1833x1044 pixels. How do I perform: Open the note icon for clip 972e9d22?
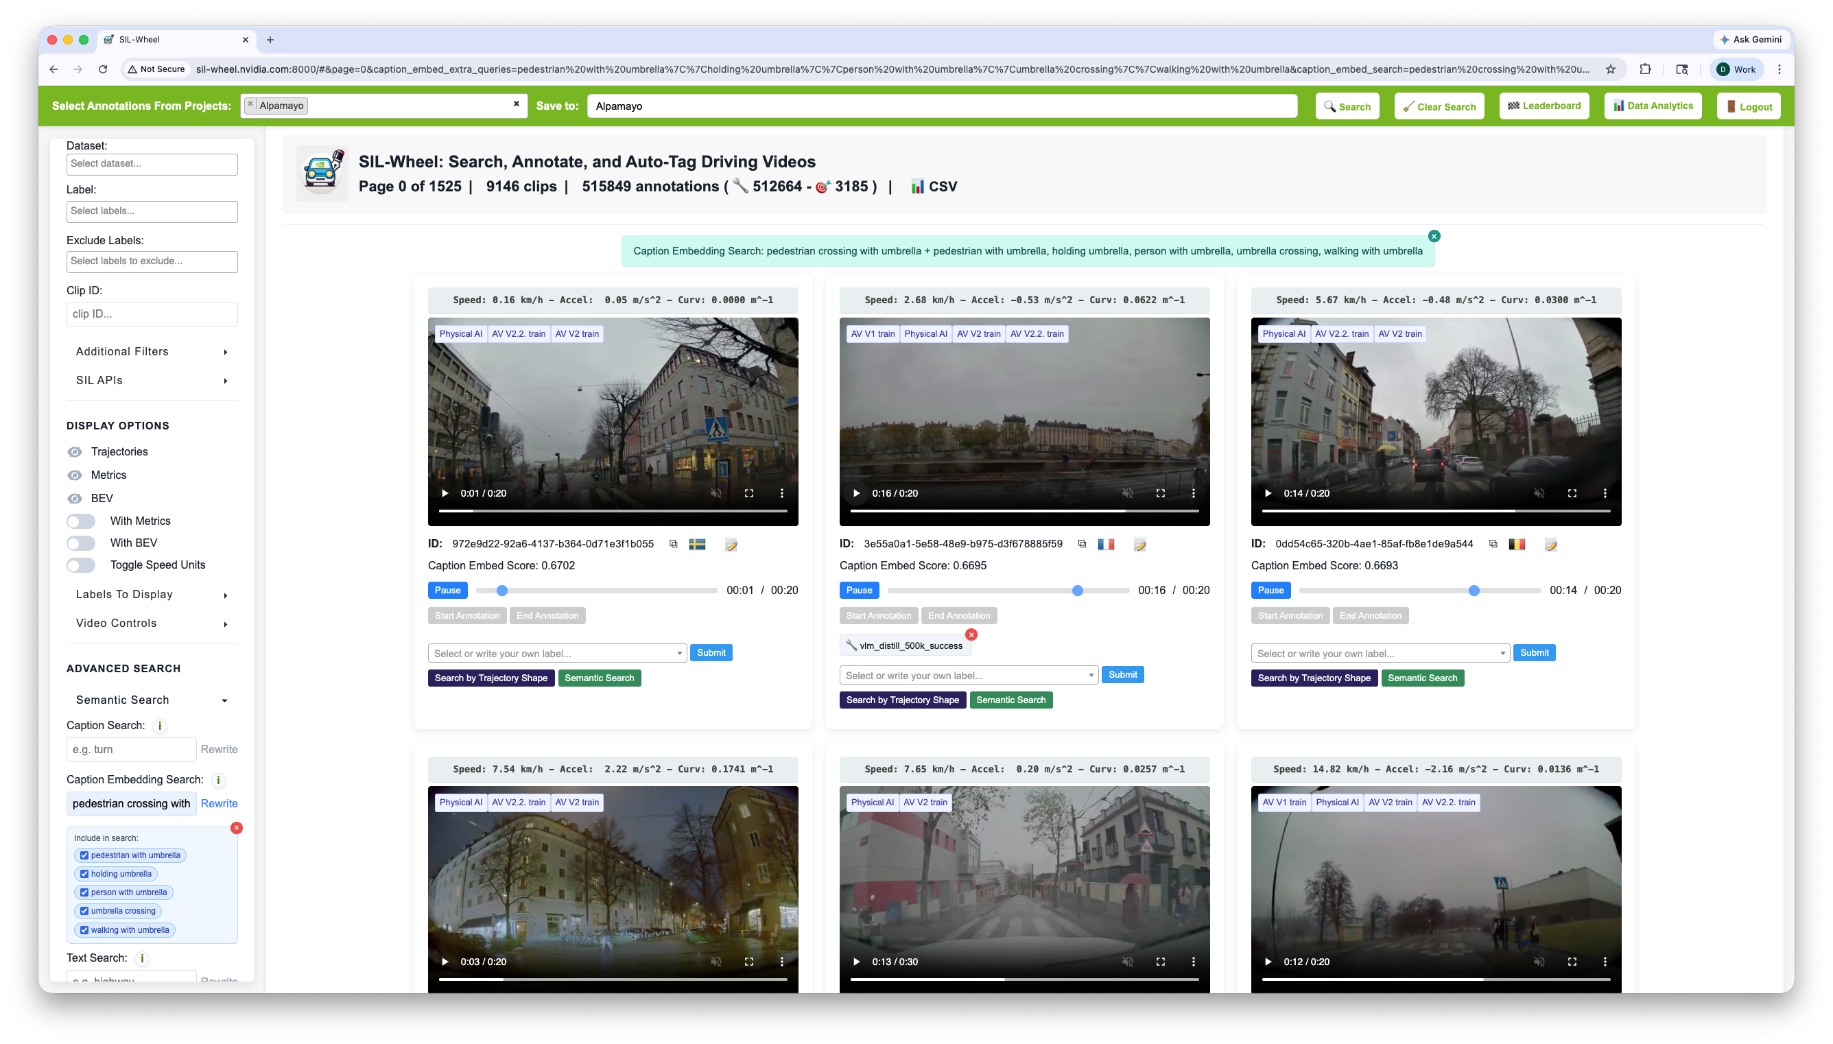pos(731,545)
